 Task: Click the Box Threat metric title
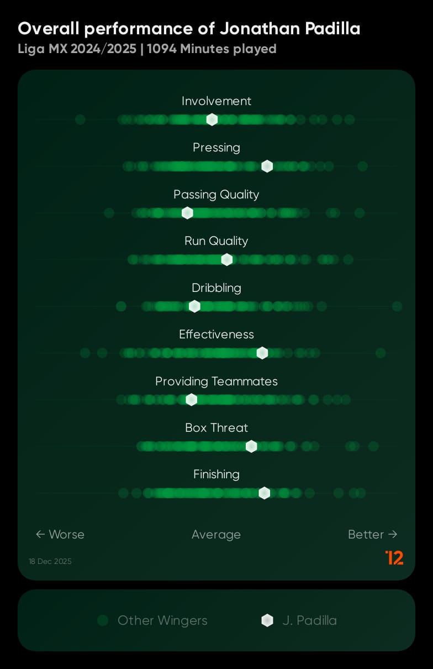tap(216, 427)
